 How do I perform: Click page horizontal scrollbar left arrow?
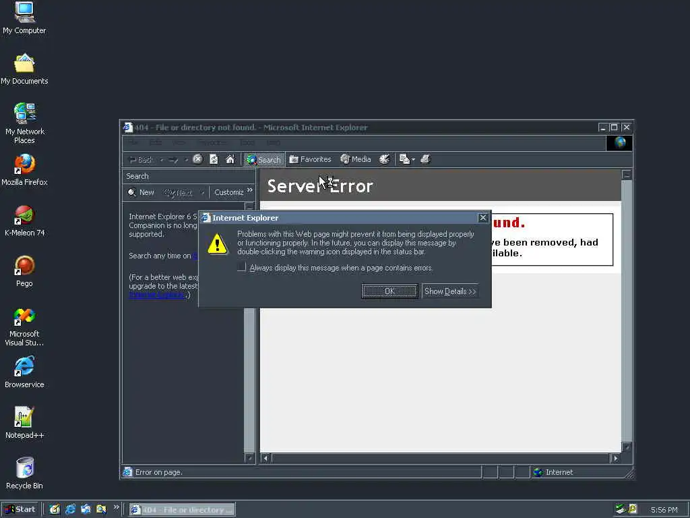pos(265,458)
